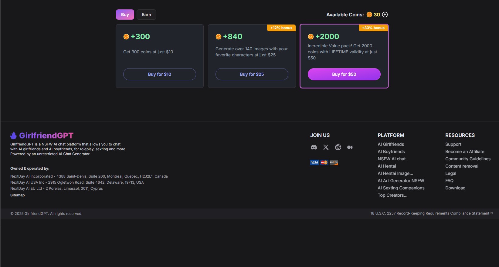Click the GirlfriendGPT flame logo
499x267 pixels.
pos(13,135)
